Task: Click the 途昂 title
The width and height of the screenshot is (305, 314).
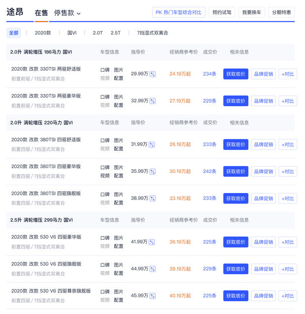Action: (15, 12)
